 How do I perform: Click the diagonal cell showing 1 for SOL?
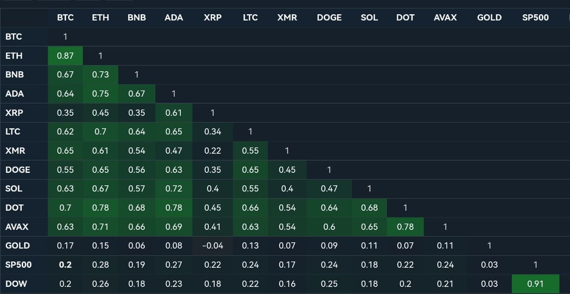click(x=369, y=188)
